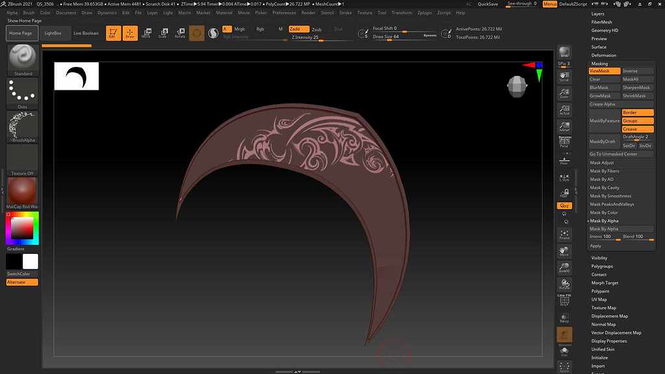665x374 pixels.
Task: Expand the Mask By Cavity section
Action: point(604,188)
